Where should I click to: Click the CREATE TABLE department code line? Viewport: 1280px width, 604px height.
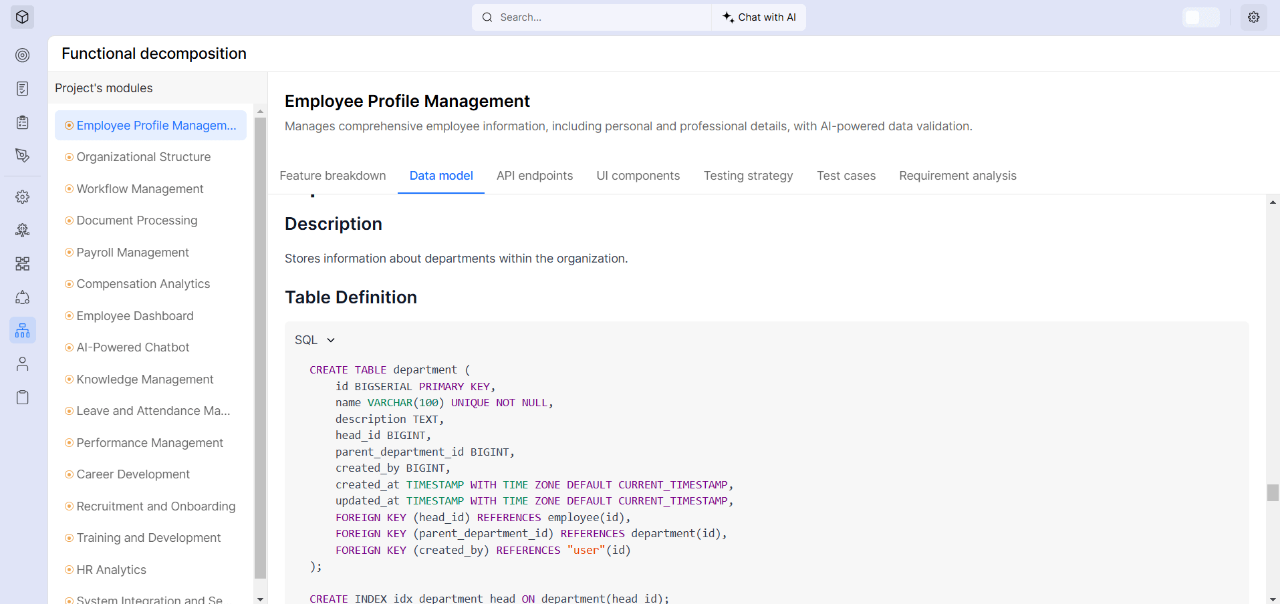390,370
